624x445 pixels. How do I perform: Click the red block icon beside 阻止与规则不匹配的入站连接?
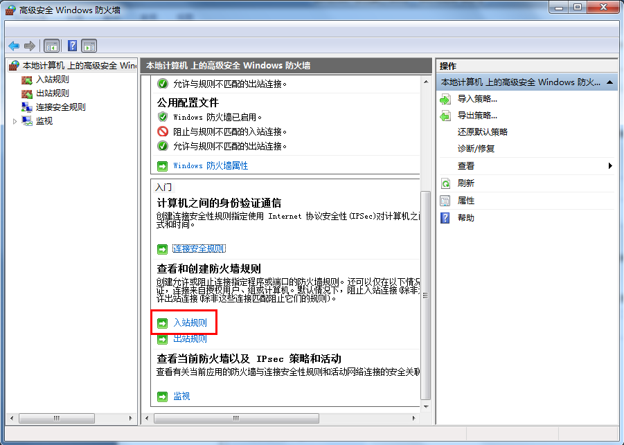click(162, 131)
